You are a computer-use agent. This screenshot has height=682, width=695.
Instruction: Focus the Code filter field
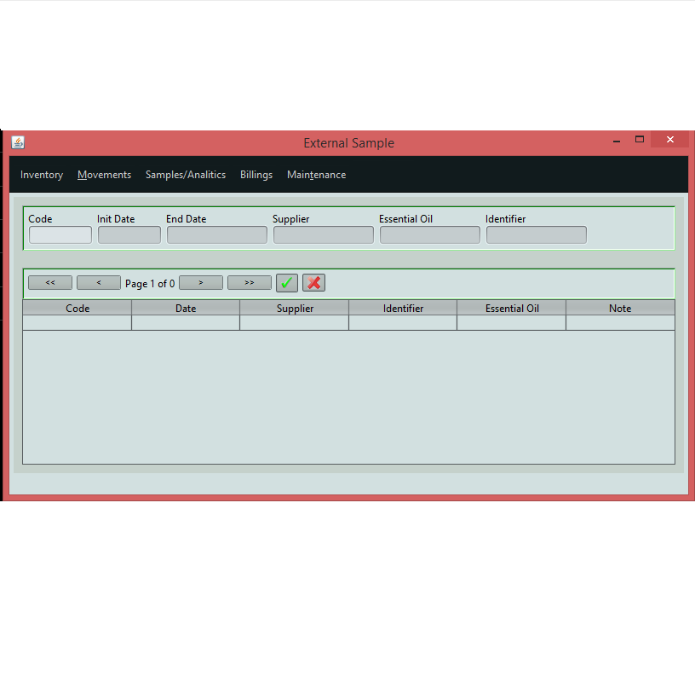tap(60, 234)
